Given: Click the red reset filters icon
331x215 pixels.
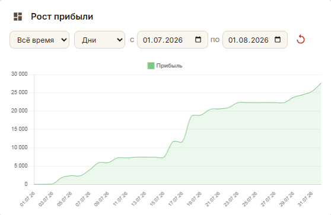Looking at the screenshot, I should [x=301, y=40].
